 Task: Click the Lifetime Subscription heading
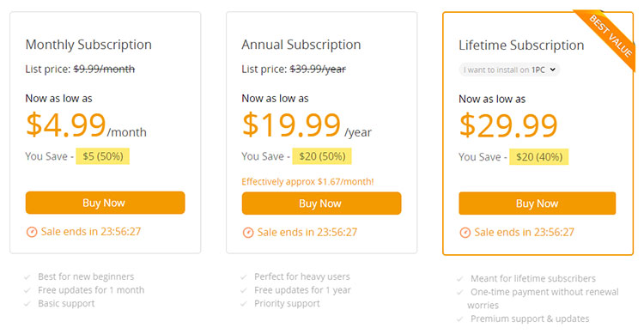521,46
